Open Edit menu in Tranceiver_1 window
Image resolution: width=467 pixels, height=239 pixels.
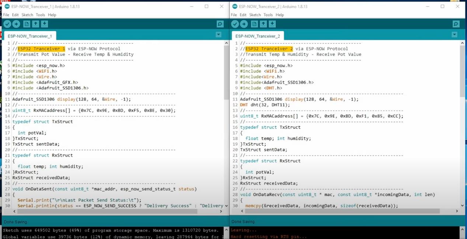pos(15,15)
